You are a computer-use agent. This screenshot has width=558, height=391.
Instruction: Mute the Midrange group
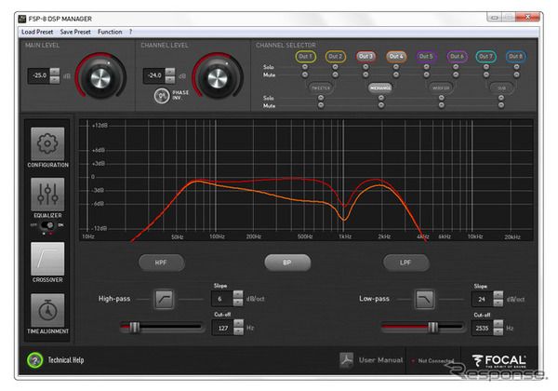[381, 105]
